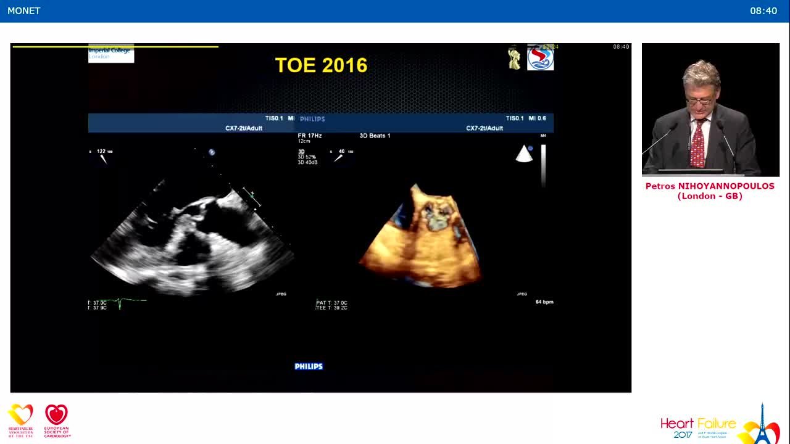The height and width of the screenshot is (444, 790).
Task: Click the Imperial College London logo
Action: (x=111, y=53)
